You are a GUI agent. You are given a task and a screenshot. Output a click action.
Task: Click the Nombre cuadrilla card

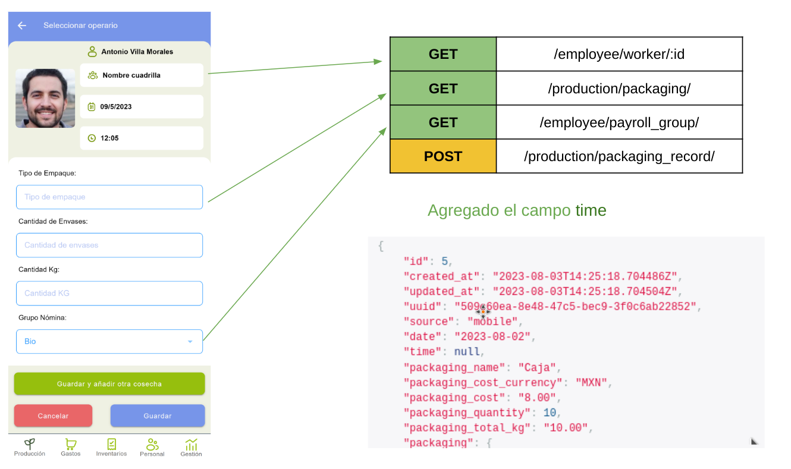[142, 75]
